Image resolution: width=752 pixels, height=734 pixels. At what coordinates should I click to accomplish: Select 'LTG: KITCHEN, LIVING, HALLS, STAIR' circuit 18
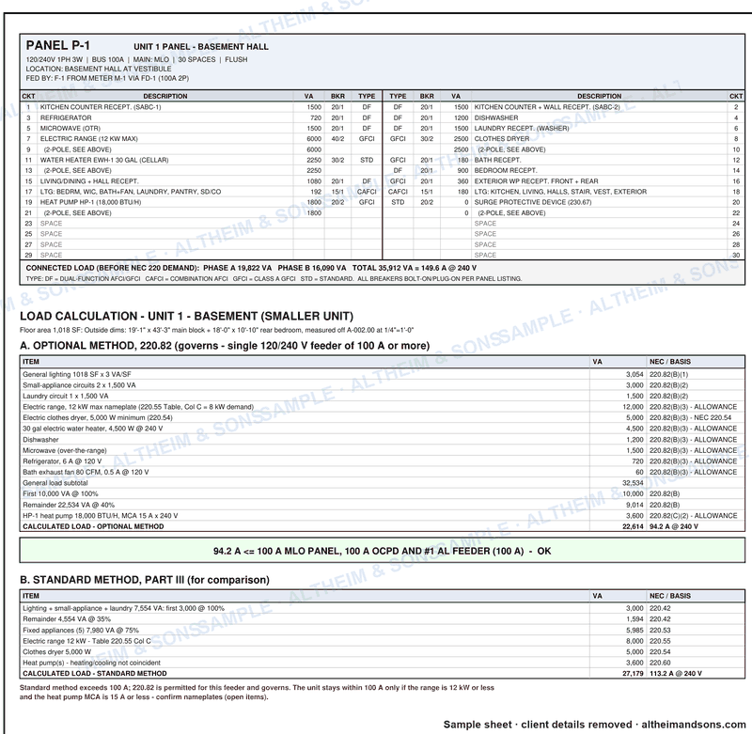tap(560, 192)
